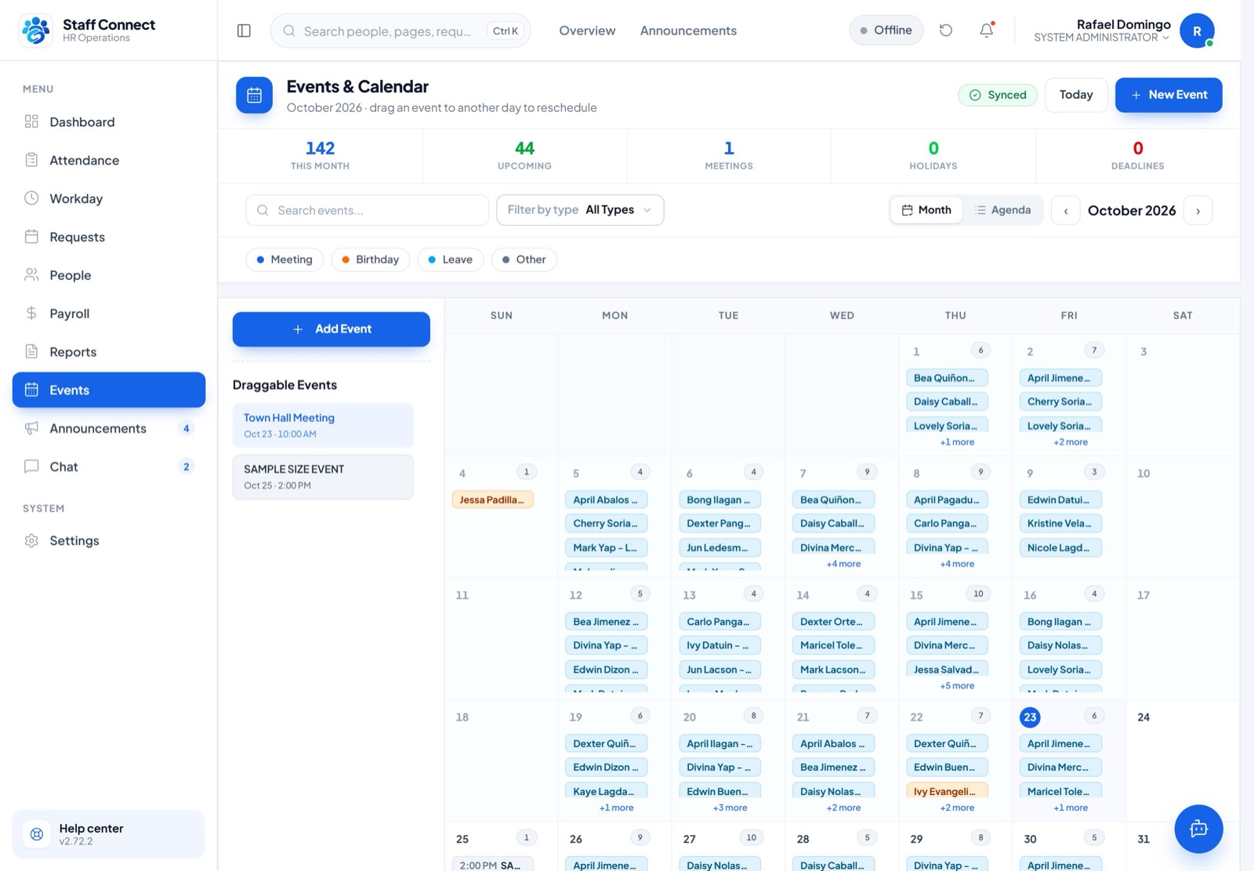Click the People sidebar icon
Screen dimensions: 1254x871
(x=31, y=275)
